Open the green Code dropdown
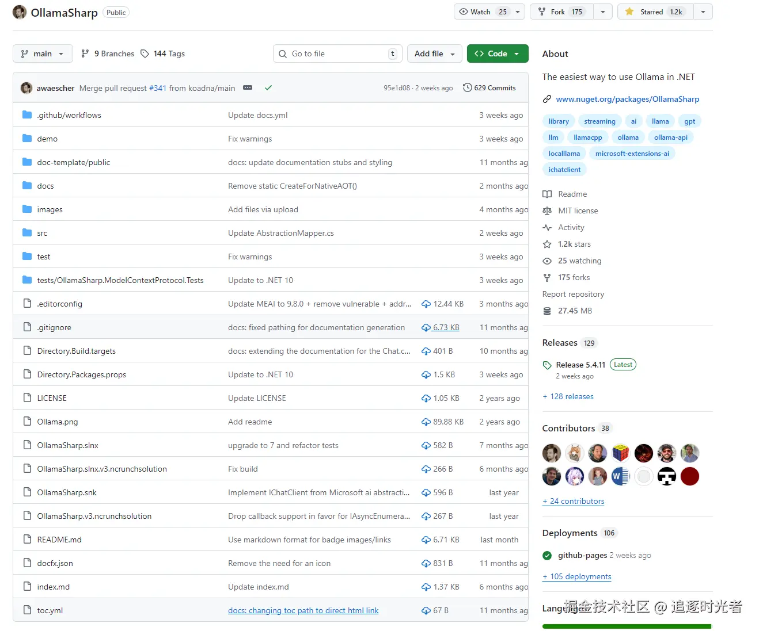Image resolution: width=759 pixels, height=631 pixels. click(498, 53)
